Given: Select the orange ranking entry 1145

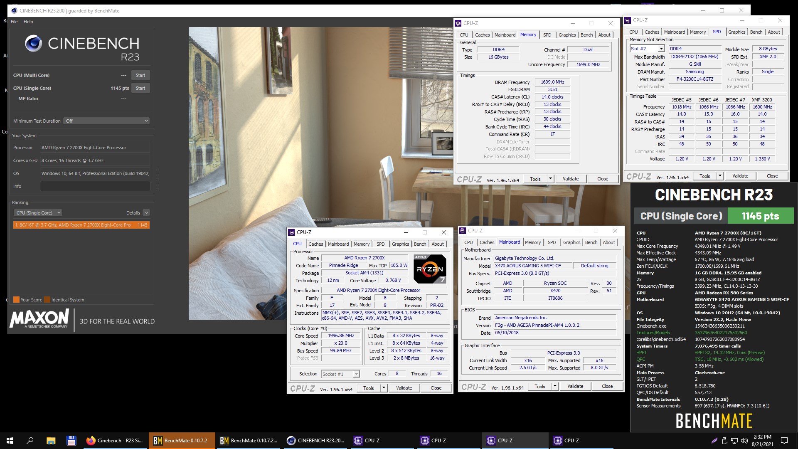Looking at the screenshot, I should pyautogui.click(x=81, y=225).
